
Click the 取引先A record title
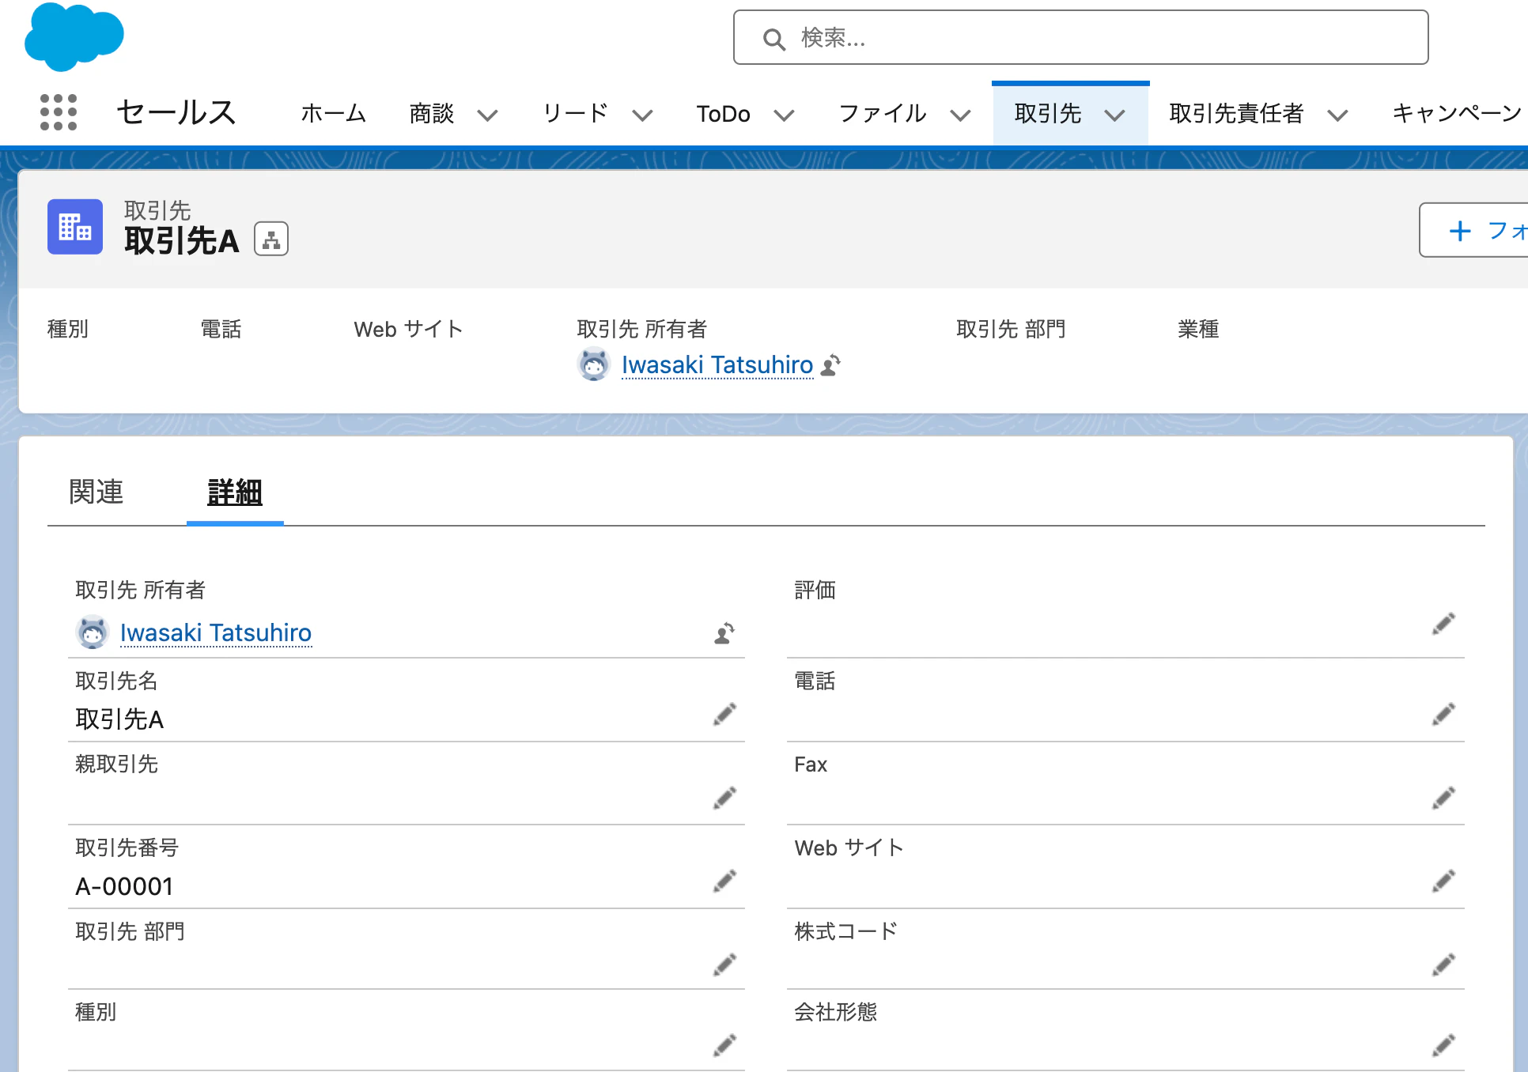(x=181, y=241)
